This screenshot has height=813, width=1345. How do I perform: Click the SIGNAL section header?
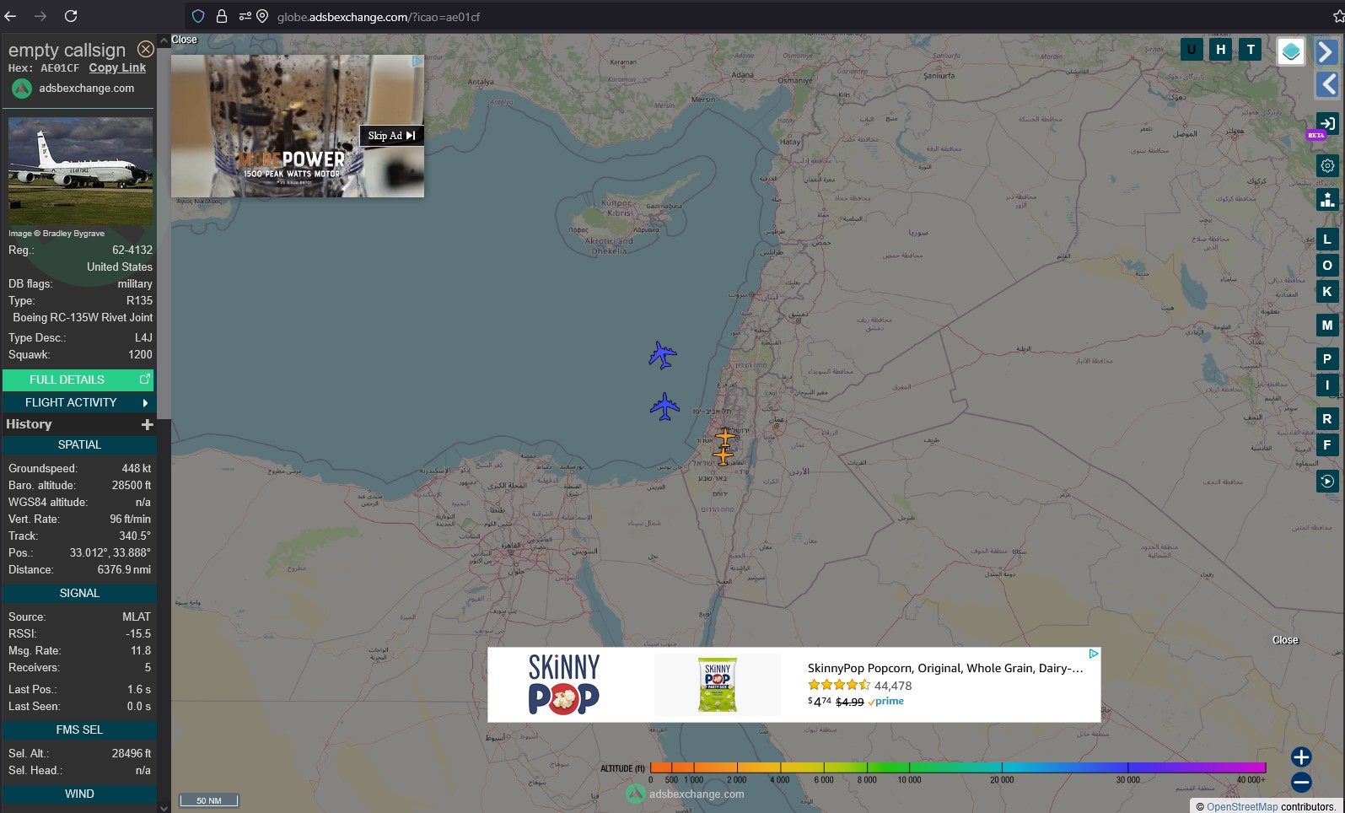pos(79,593)
